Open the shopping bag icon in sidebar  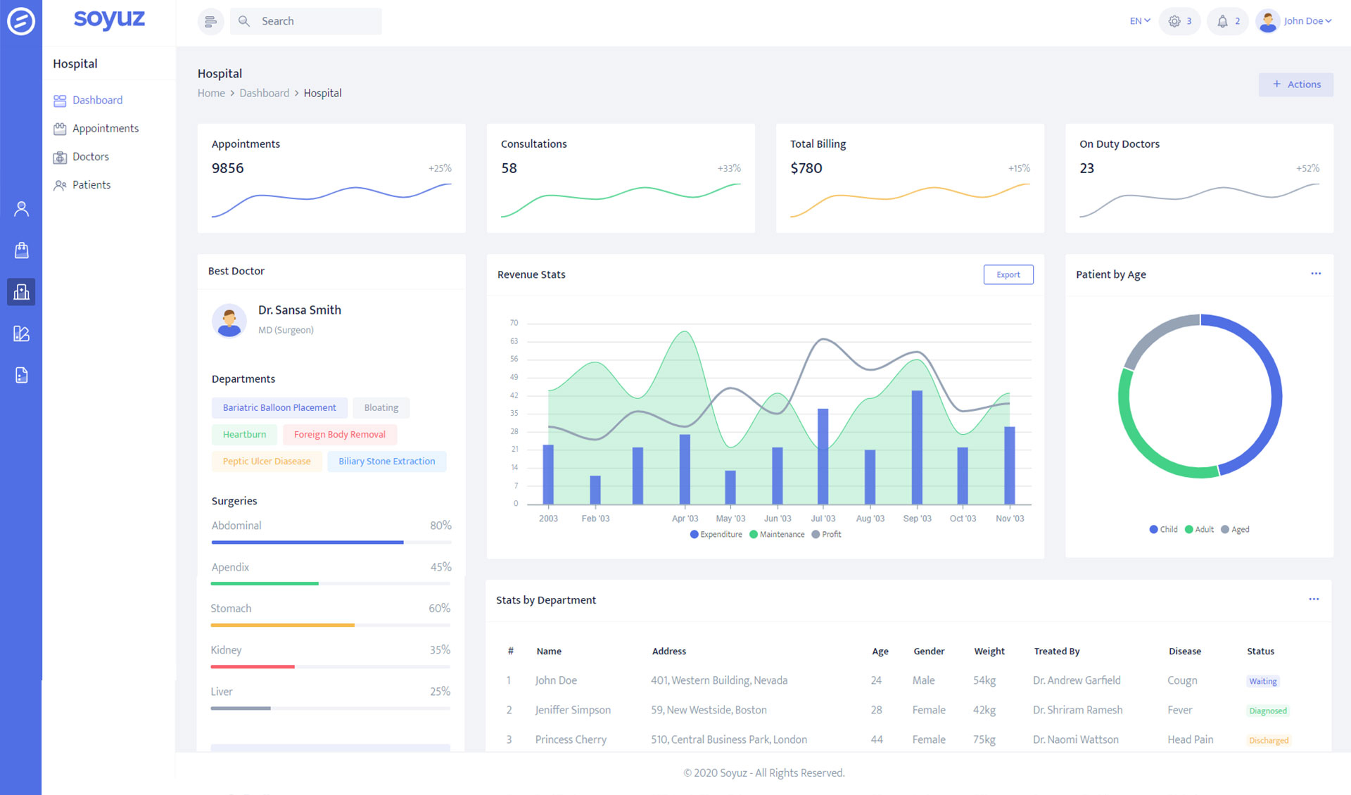[x=21, y=250]
